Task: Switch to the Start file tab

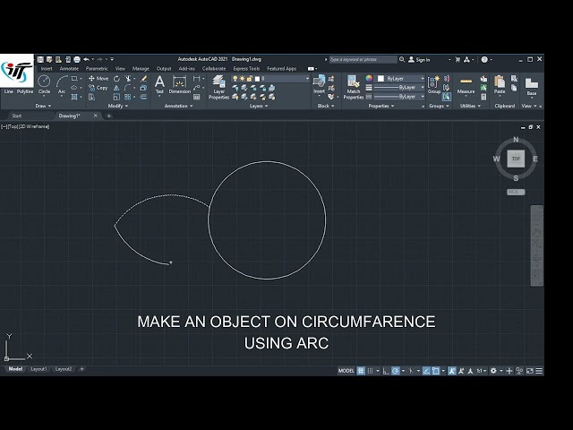Action: 17,116
